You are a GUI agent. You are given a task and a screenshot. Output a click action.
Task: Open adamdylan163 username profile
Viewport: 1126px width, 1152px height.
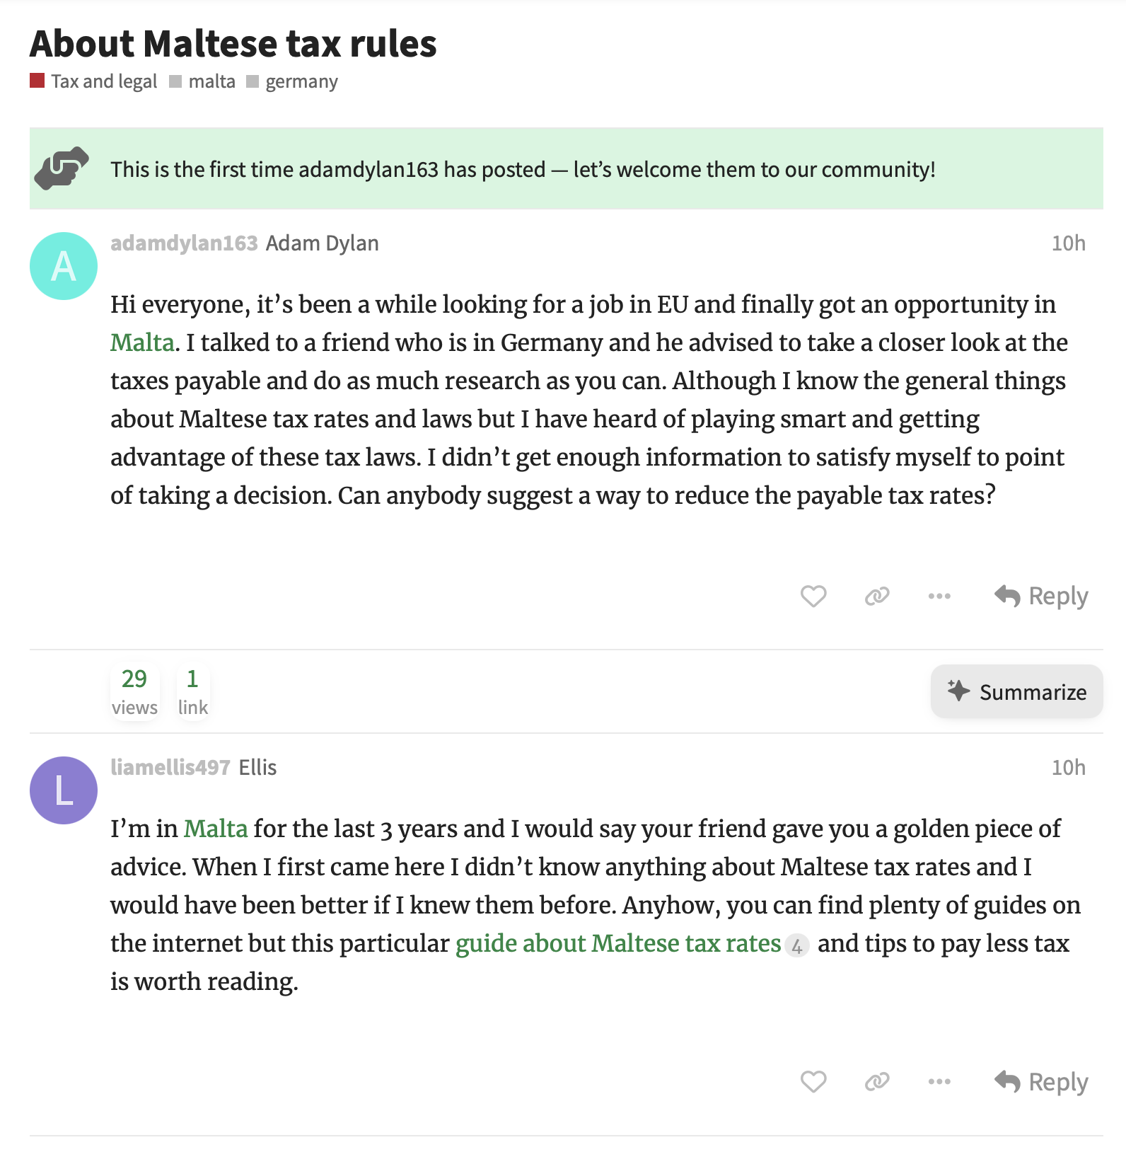pos(184,243)
